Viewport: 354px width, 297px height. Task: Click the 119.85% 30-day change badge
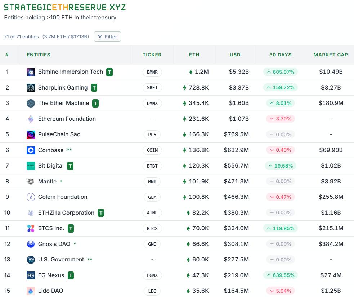tap(281, 228)
